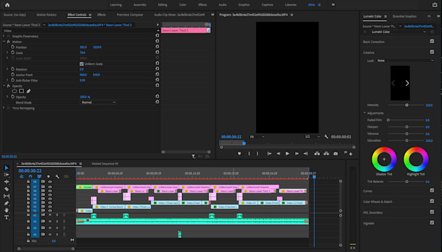Export frame with camera icon
The width and height of the screenshot is (442, 252).
point(335,154)
